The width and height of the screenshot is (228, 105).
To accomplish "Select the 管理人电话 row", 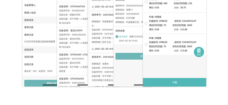I will pos(39,13).
